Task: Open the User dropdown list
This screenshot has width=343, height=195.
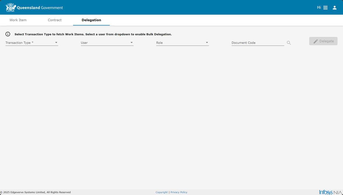Action: point(107,43)
